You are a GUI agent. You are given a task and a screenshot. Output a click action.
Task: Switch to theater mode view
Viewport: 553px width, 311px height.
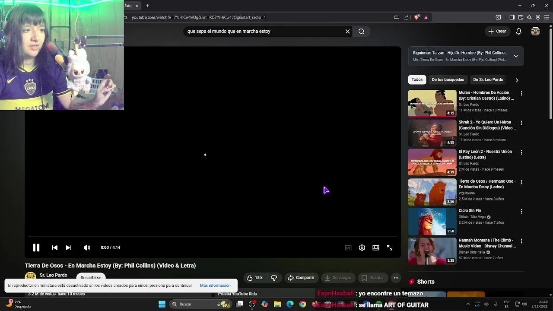point(376,248)
